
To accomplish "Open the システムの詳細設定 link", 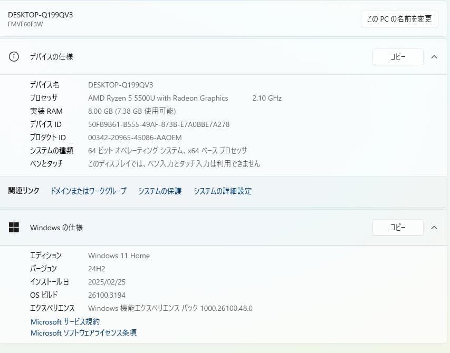I will pos(223,191).
